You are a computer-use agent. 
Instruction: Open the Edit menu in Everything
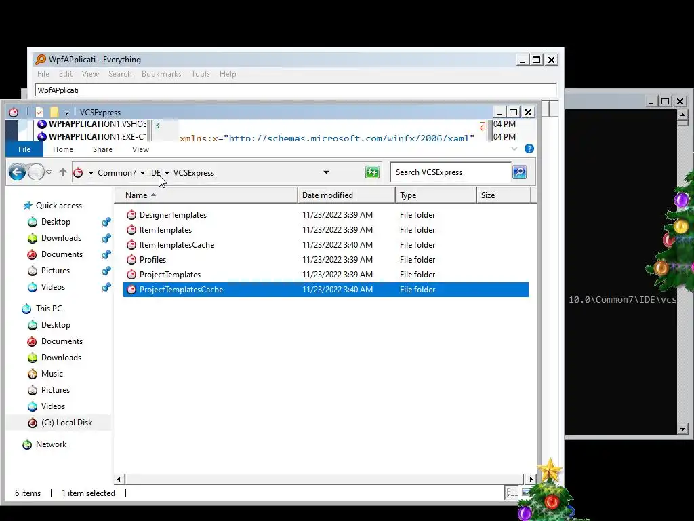pos(66,74)
